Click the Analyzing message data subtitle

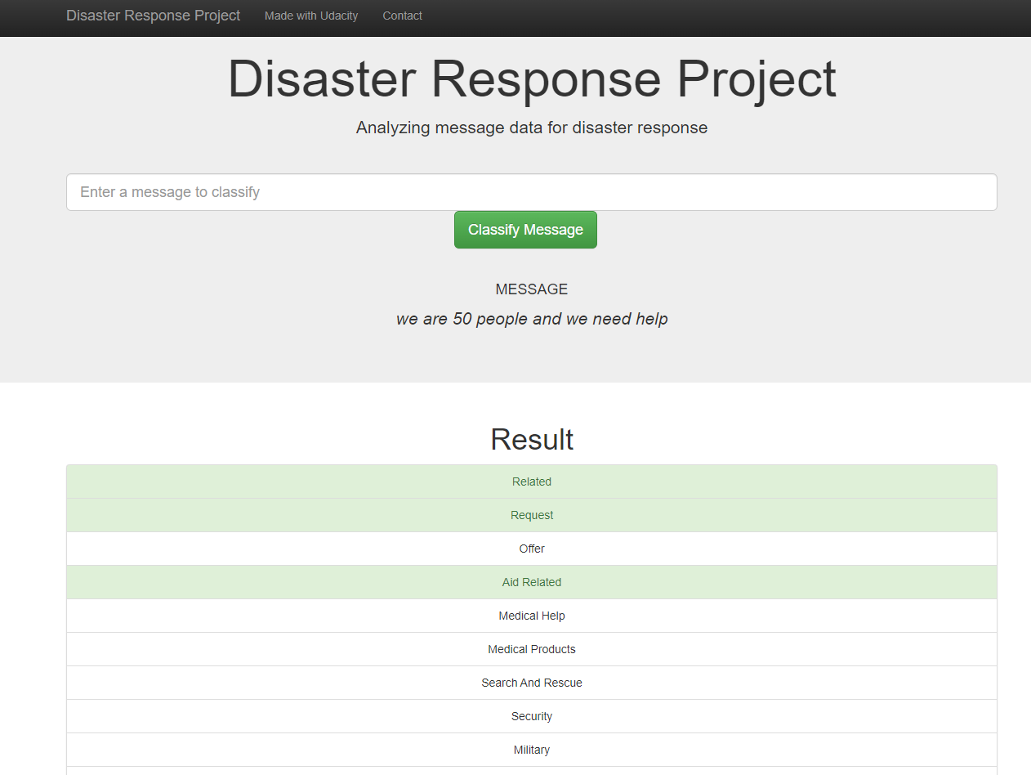[x=532, y=128]
